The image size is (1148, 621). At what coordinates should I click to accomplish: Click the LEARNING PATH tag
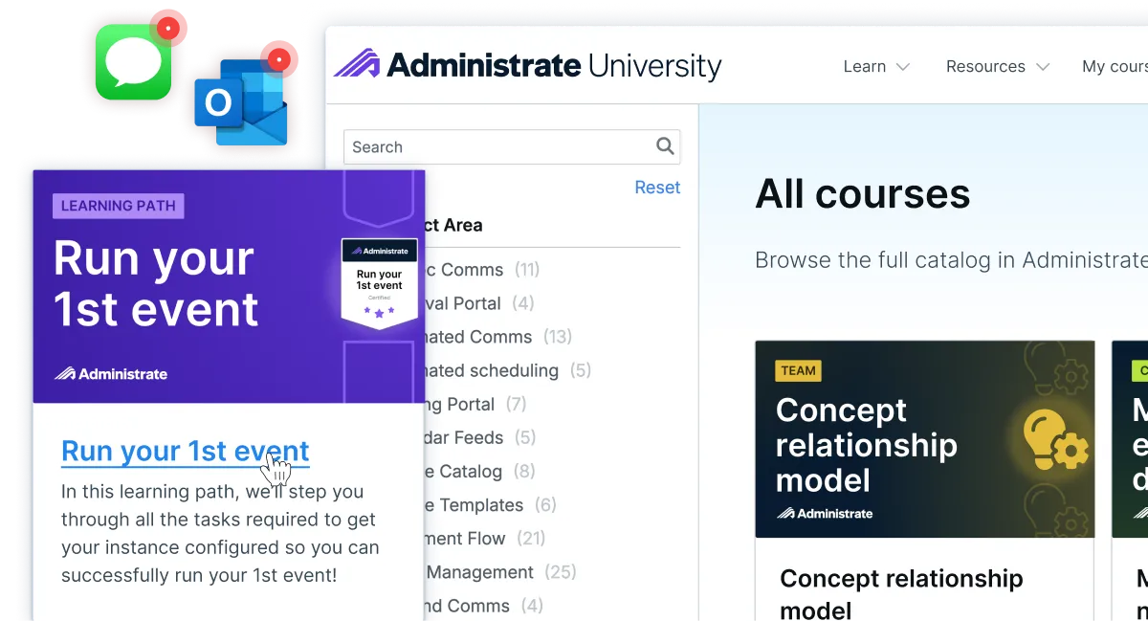[x=119, y=205]
